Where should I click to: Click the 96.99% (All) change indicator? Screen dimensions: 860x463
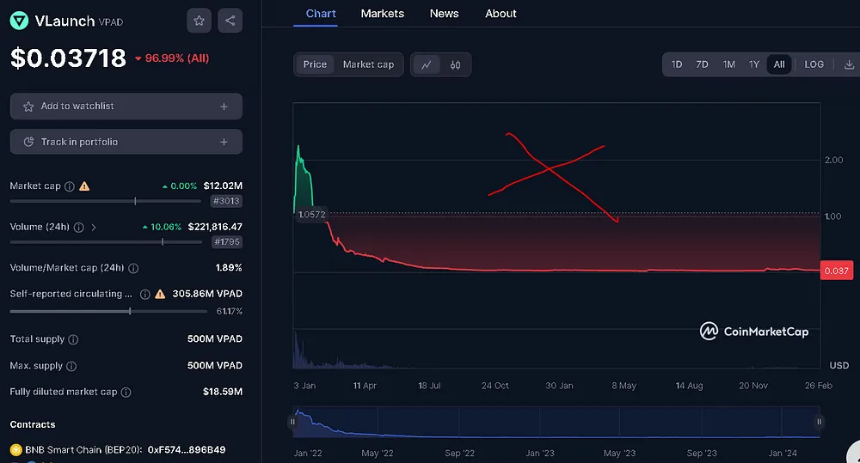point(172,58)
